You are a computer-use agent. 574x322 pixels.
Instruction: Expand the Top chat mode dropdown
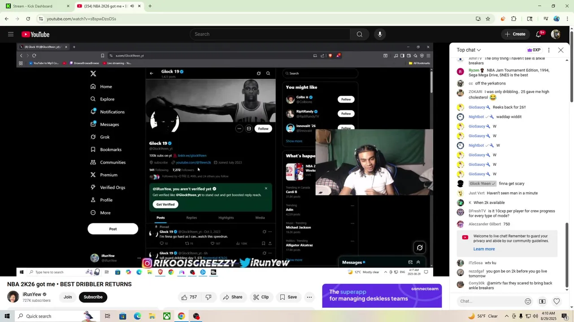[469, 50]
